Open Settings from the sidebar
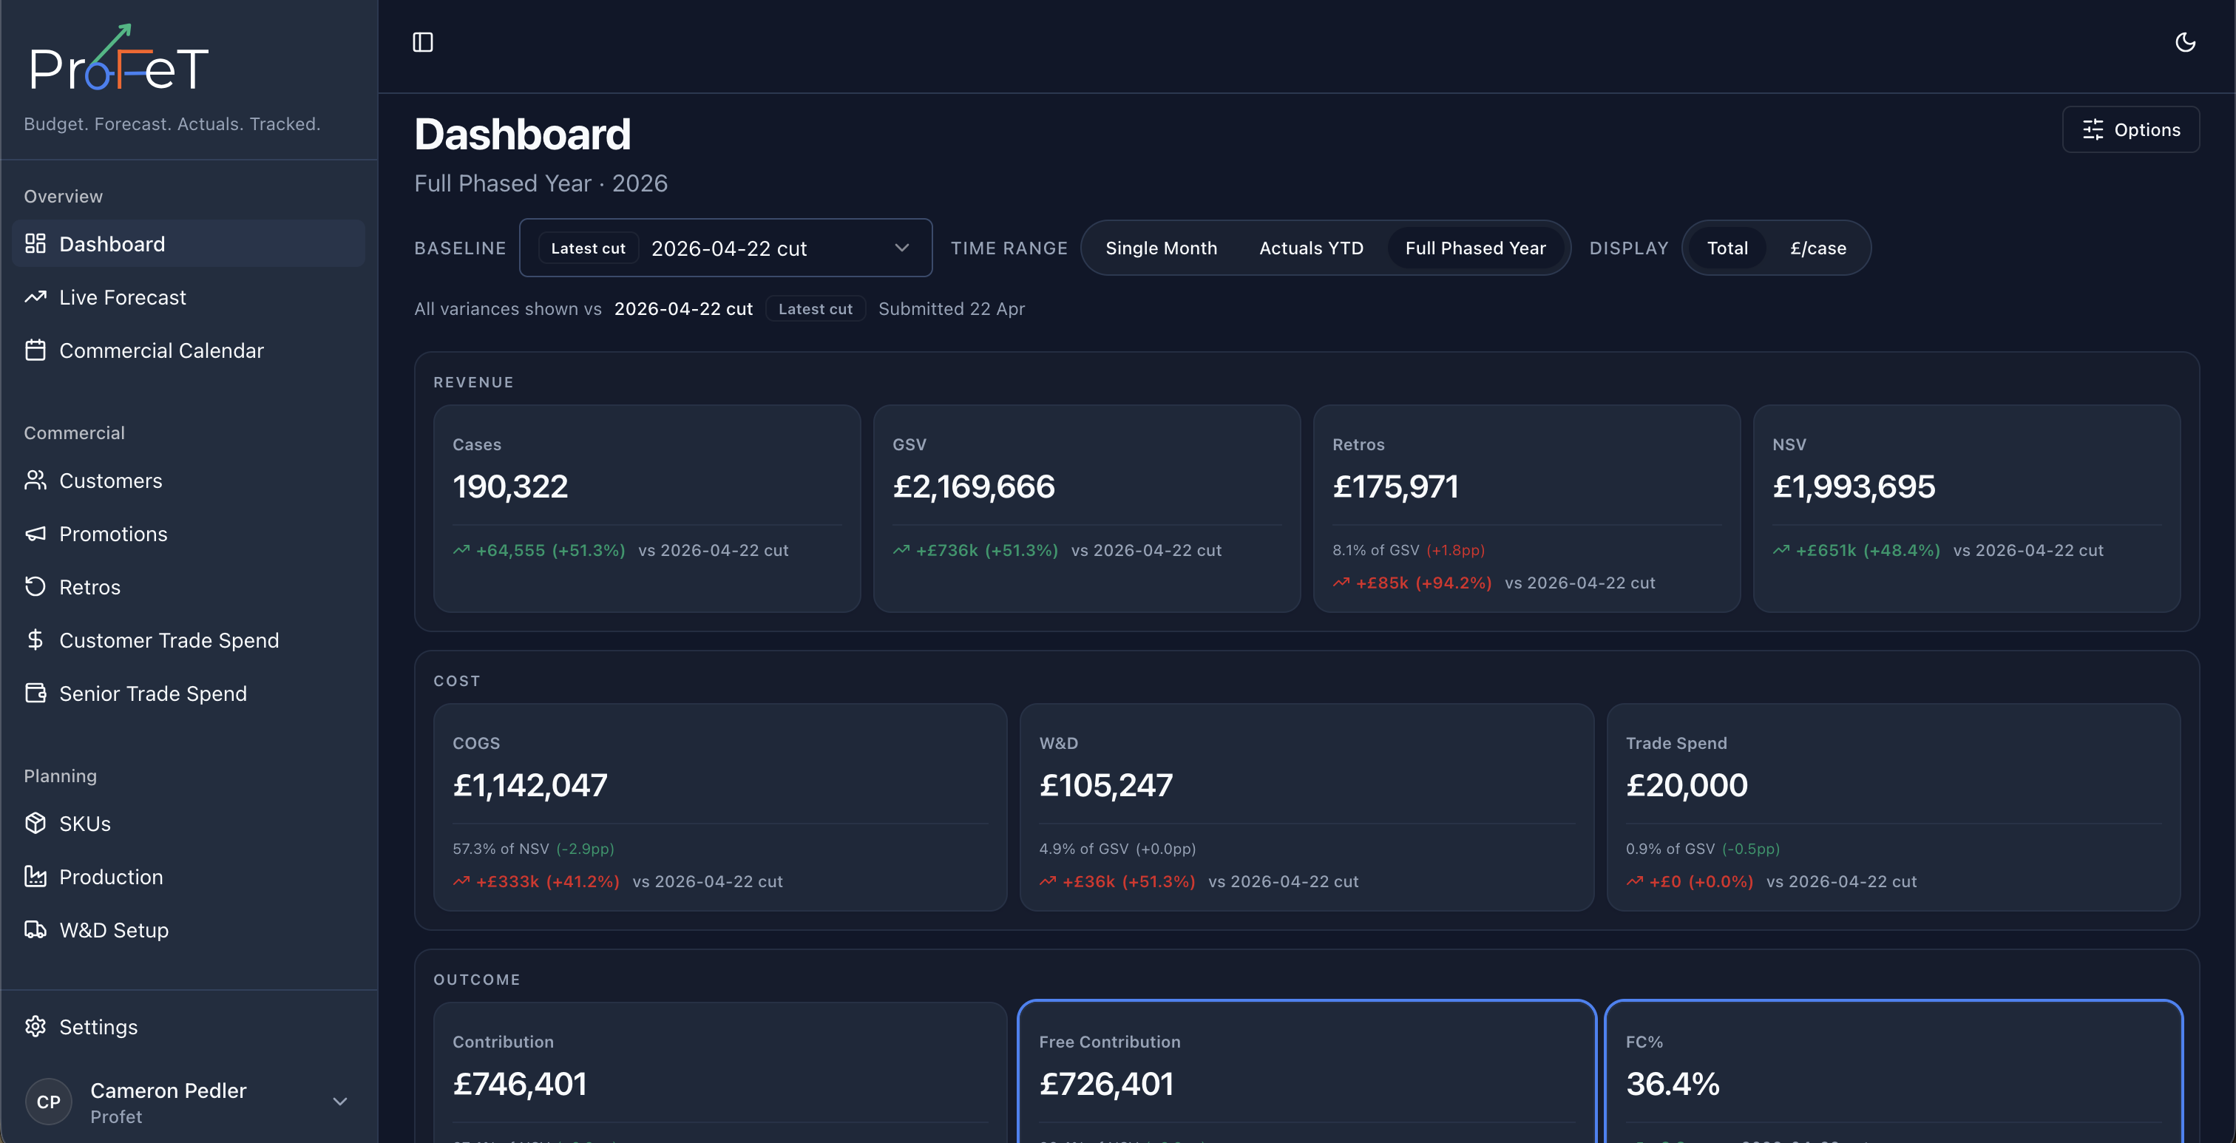The height and width of the screenshot is (1143, 2236). point(189,1027)
